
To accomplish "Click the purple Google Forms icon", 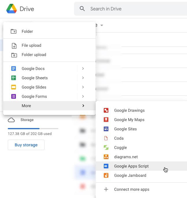I will pos(14,96).
